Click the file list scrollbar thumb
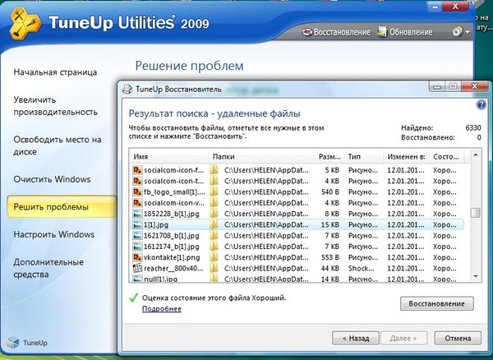 (476, 213)
